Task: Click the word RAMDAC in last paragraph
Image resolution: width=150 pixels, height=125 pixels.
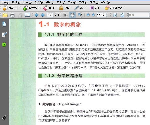Action: point(45,116)
